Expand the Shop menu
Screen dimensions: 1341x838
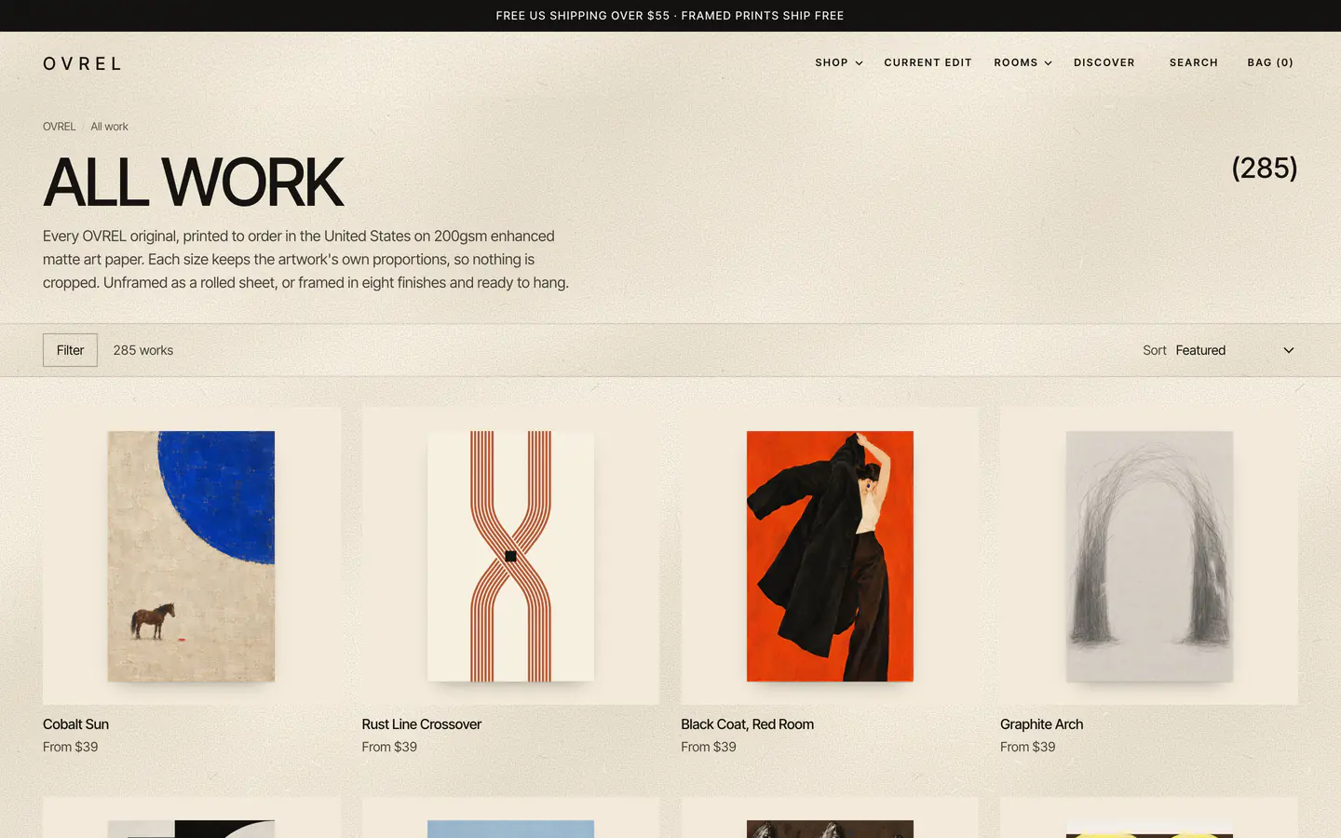pyautogui.click(x=838, y=62)
